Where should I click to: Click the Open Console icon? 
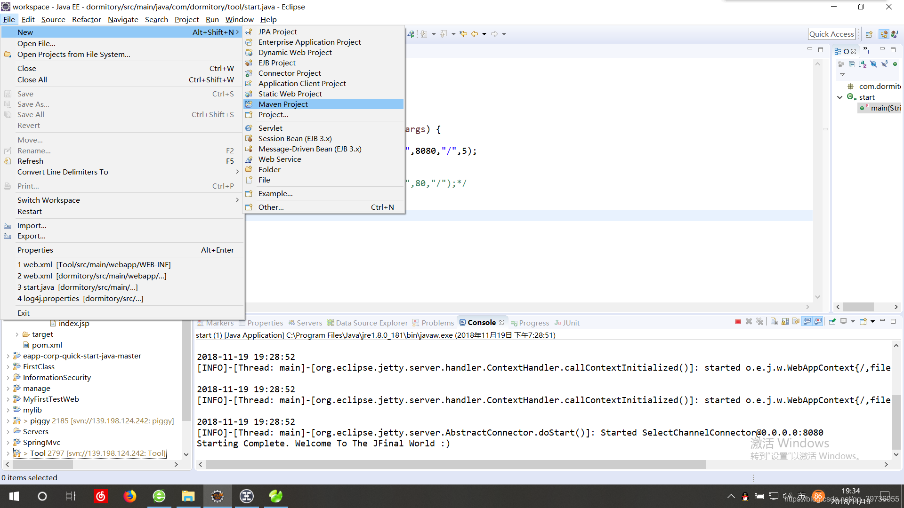tap(863, 322)
